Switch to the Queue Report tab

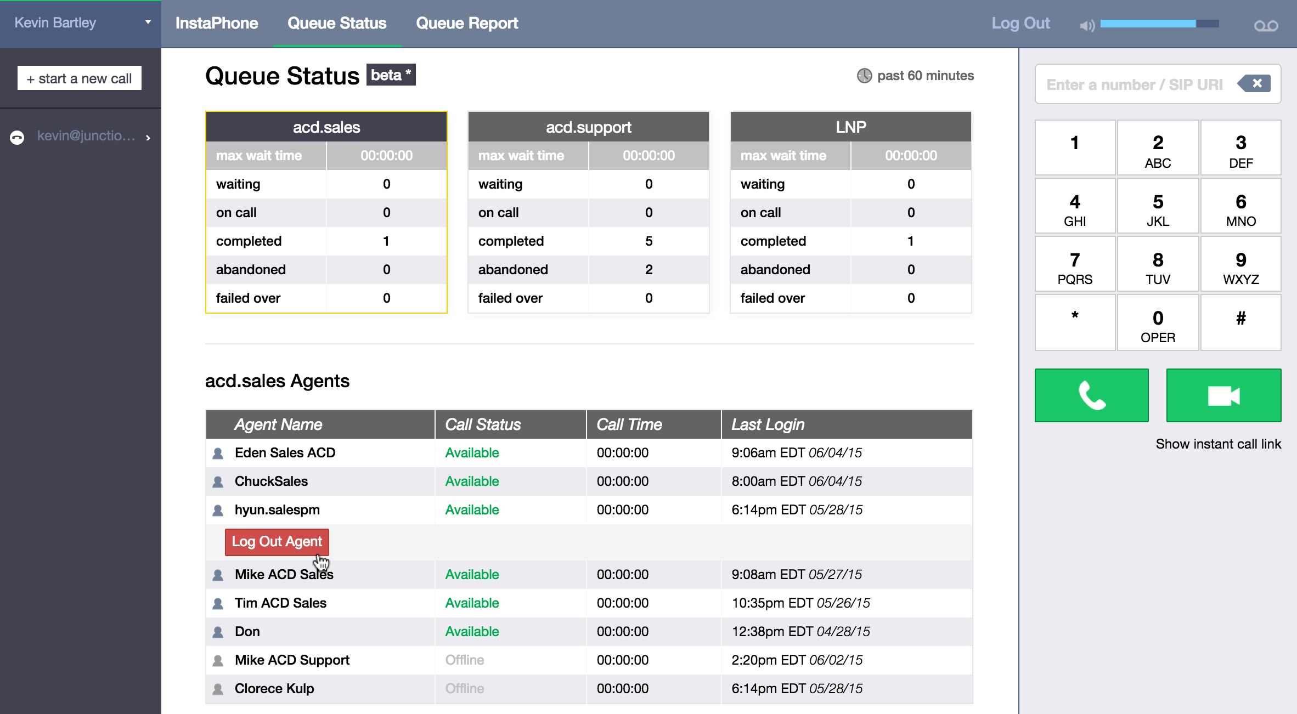tap(466, 23)
